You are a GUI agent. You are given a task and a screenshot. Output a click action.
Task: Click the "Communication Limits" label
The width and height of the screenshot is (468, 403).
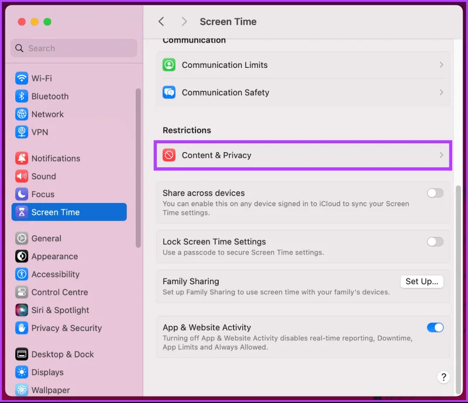[225, 65]
